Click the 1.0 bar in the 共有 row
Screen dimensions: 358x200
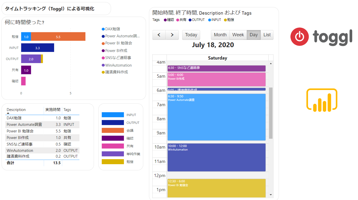26,70
